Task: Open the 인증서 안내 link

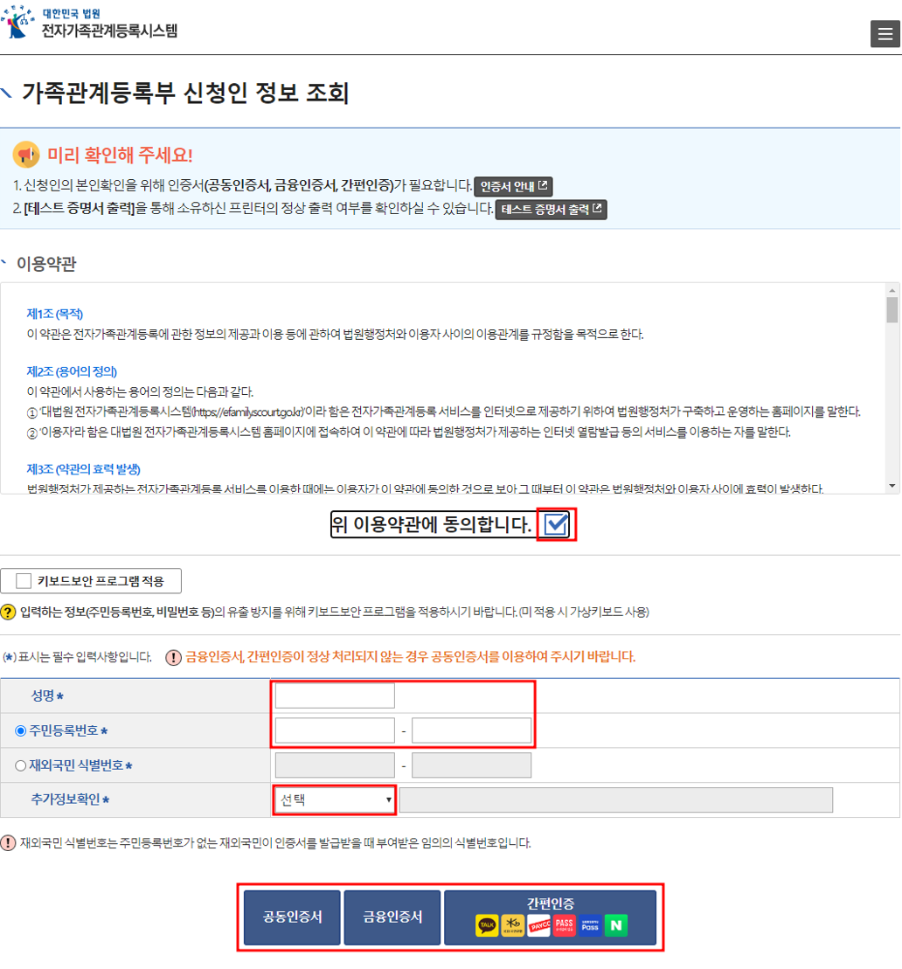Action: [x=512, y=186]
